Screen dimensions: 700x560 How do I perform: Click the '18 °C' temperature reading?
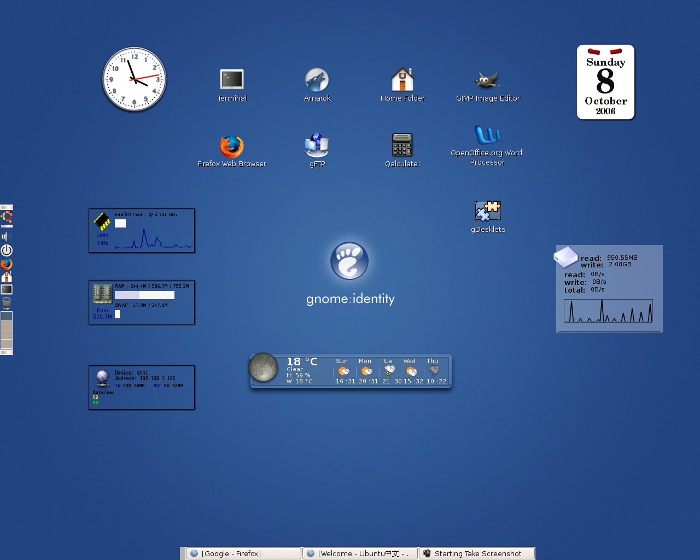tap(302, 361)
